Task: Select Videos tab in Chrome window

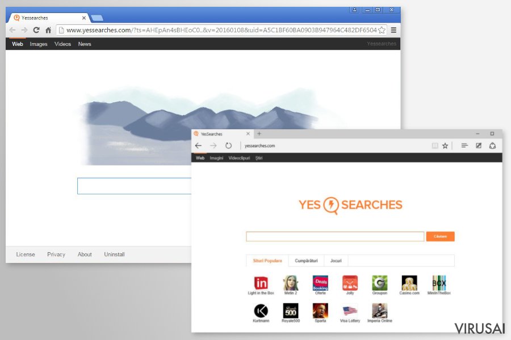Action: (x=62, y=44)
